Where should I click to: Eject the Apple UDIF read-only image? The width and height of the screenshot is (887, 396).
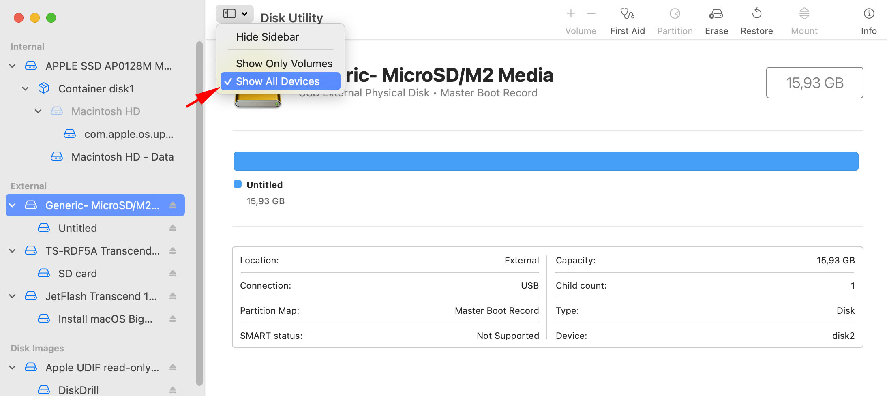coord(173,367)
